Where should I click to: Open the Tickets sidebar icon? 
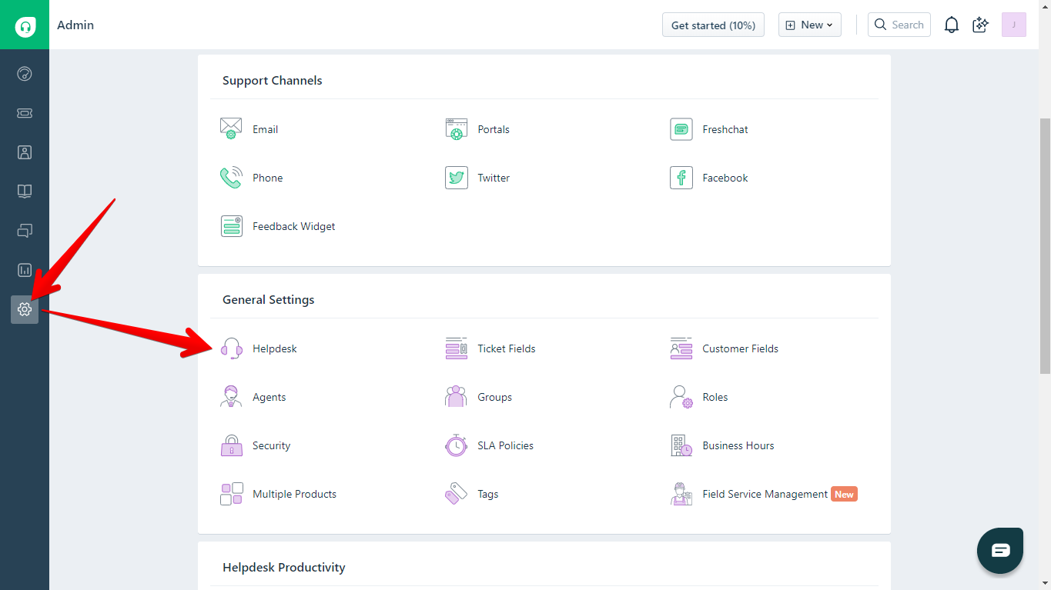pyautogui.click(x=25, y=113)
